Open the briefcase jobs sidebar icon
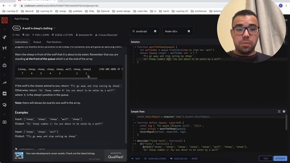The width and height of the screenshot is (290, 163). pyautogui.click(x=5, y=65)
